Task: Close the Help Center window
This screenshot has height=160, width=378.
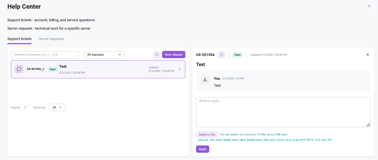Action: tap(369, 6)
